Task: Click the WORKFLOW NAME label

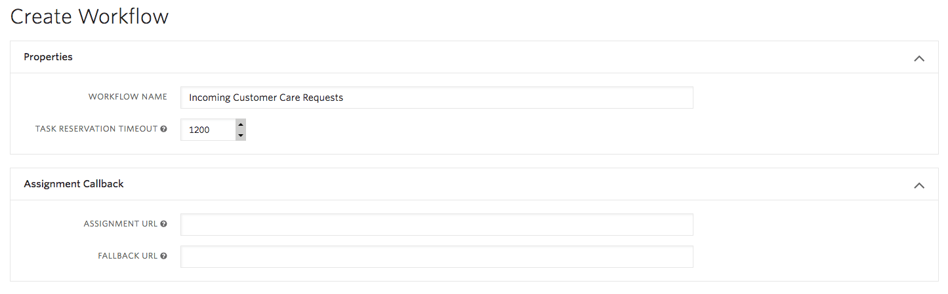Action: click(128, 97)
